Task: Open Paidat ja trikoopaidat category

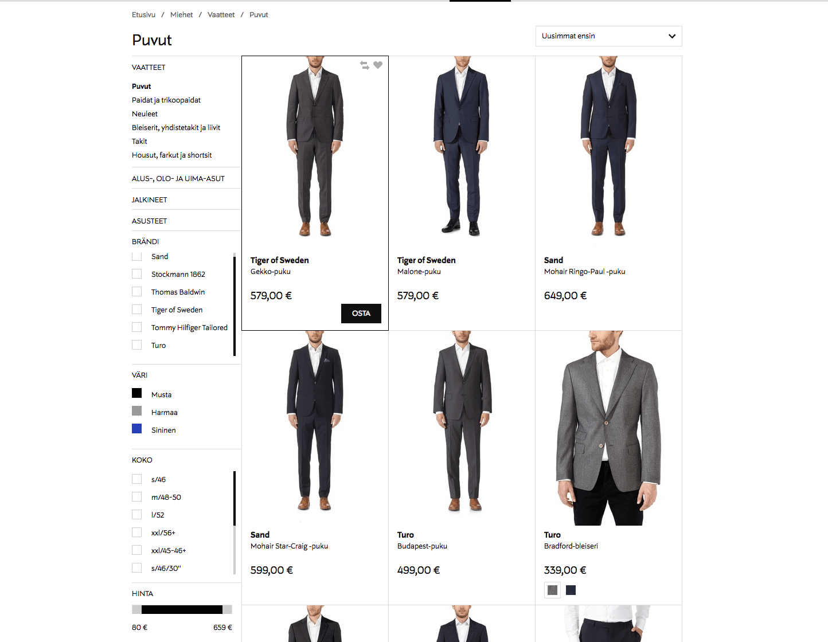Action: tap(166, 100)
